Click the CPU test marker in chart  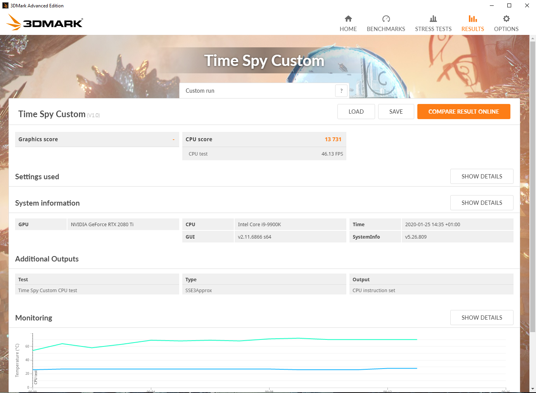tap(36, 377)
